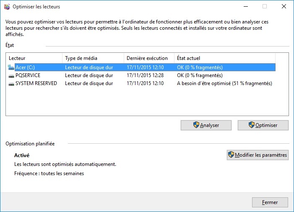
Task: Select the PQSERVICE drive name
Action: [28, 75]
